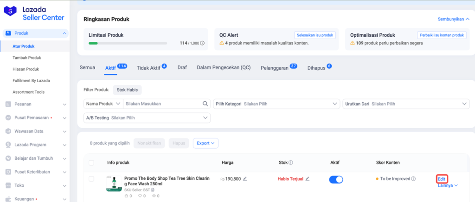Click the Lazada Seller Center logo
Screen dimensions: 475x202
34,13
